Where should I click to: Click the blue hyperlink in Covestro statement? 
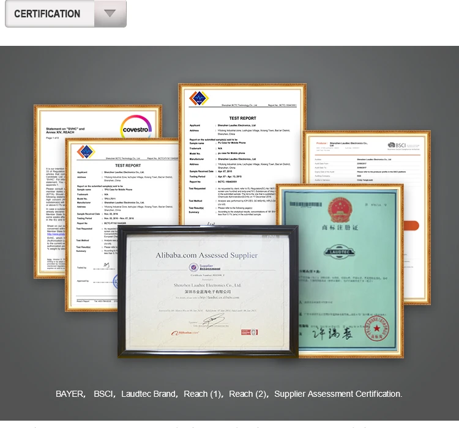[56, 234]
